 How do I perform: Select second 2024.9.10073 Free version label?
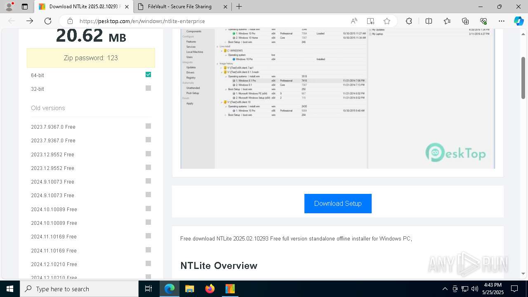(52, 196)
